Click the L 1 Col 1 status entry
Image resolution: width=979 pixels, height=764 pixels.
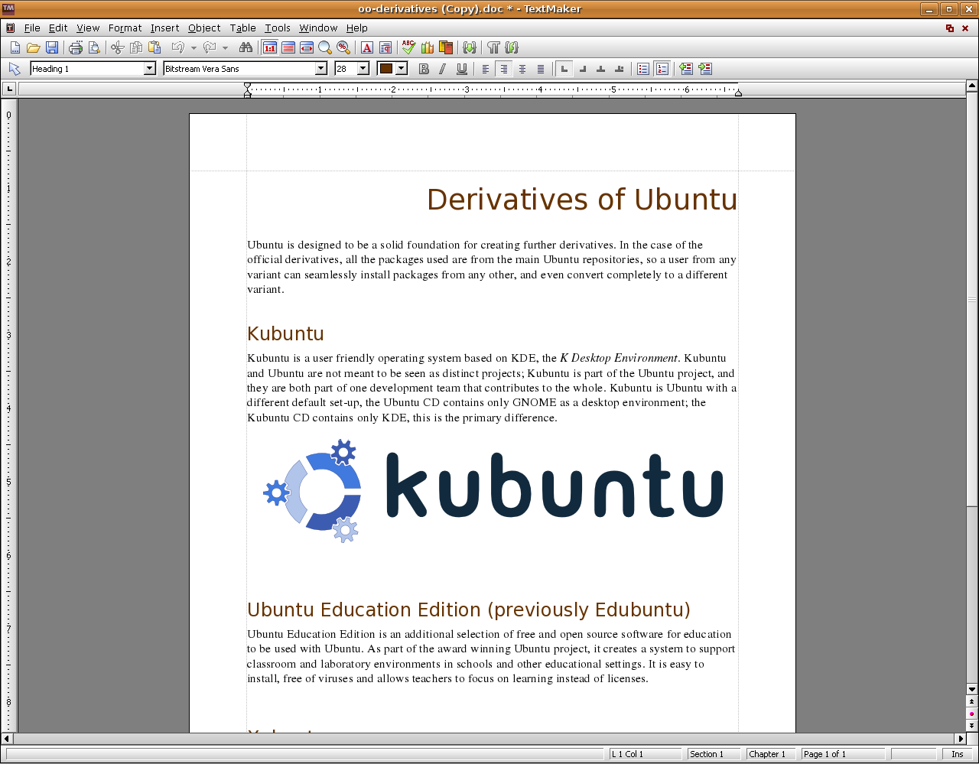click(x=645, y=754)
